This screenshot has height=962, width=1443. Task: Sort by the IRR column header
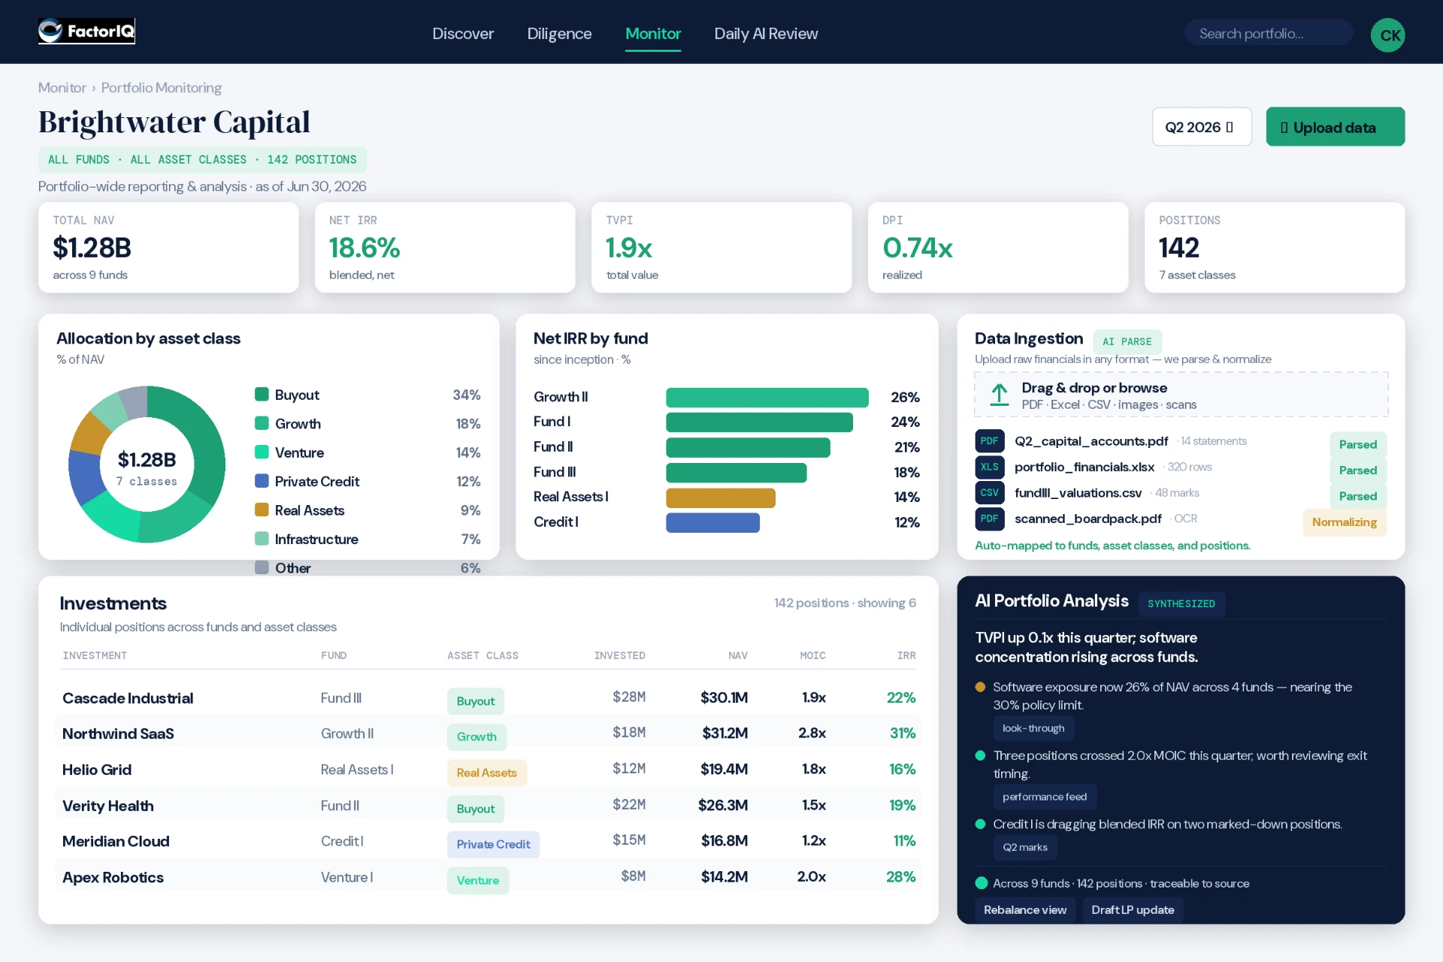click(906, 655)
